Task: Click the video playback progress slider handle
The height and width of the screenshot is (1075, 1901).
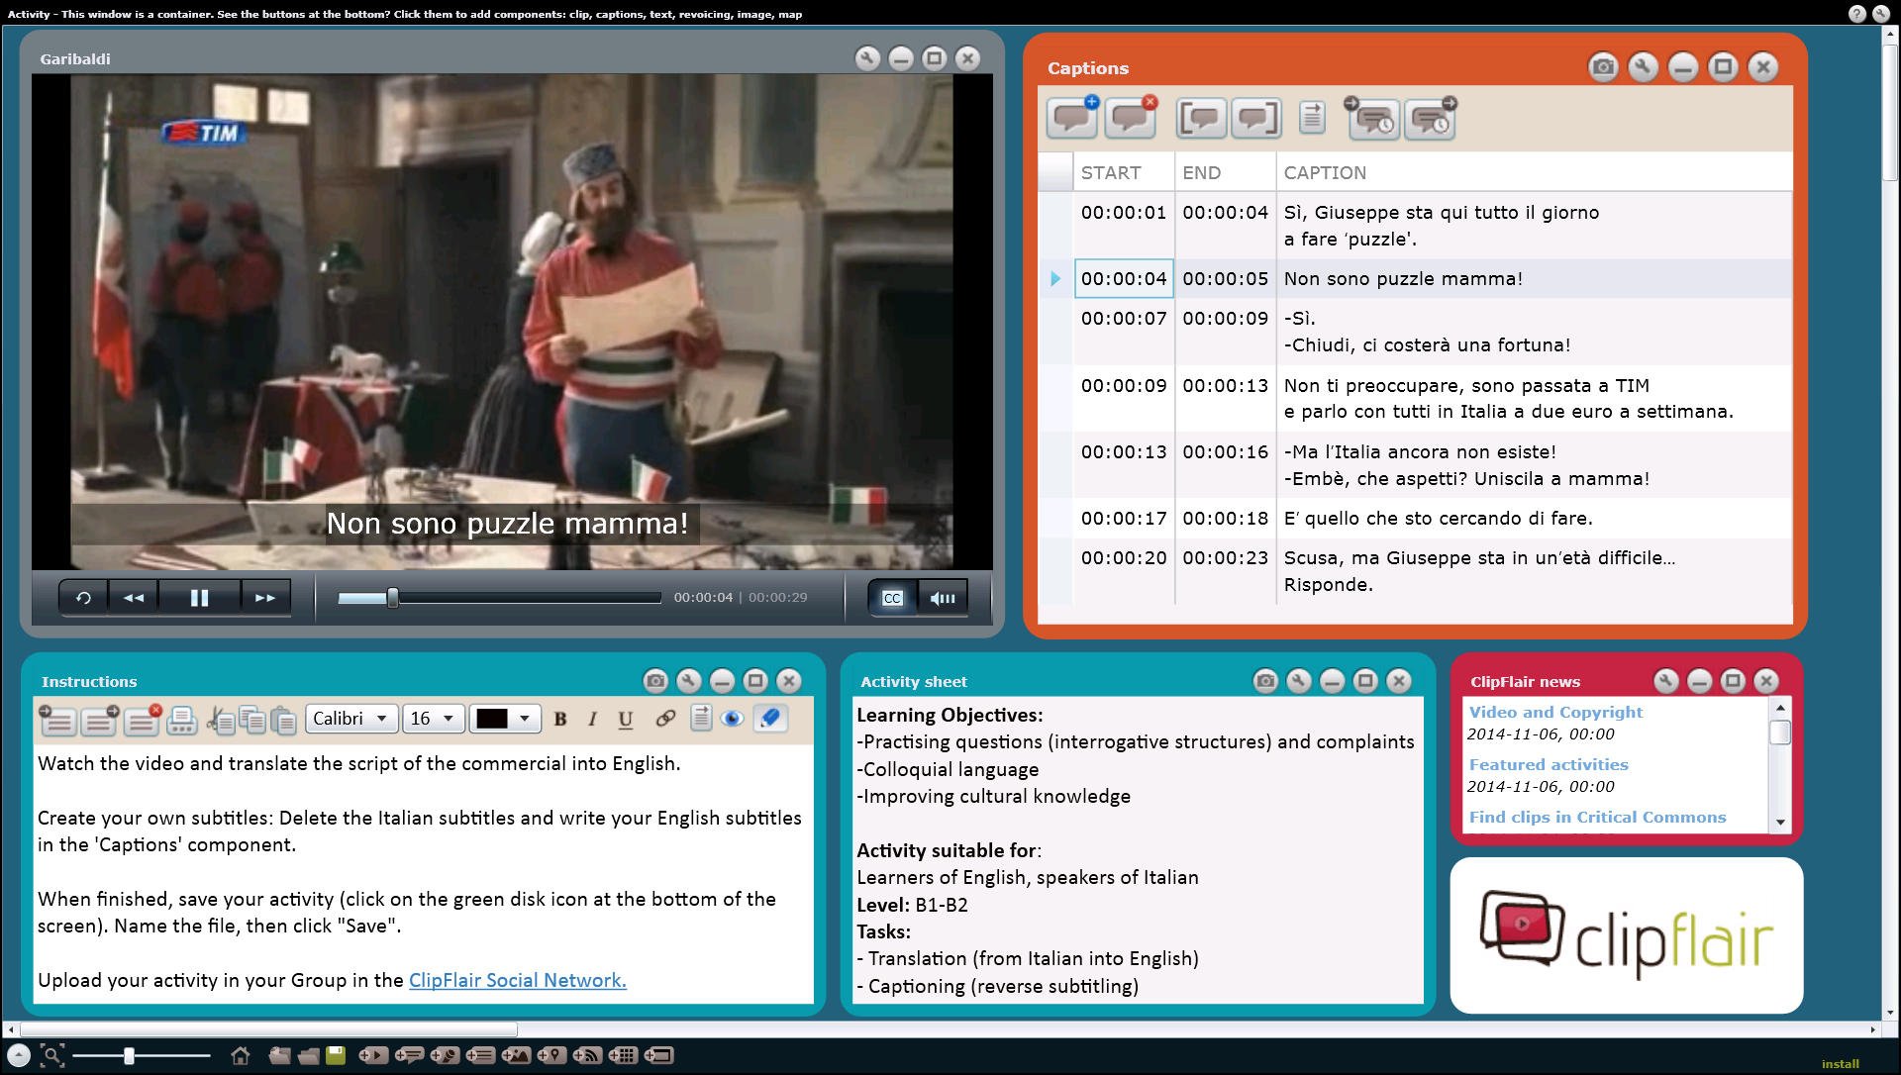Action: (x=392, y=598)
